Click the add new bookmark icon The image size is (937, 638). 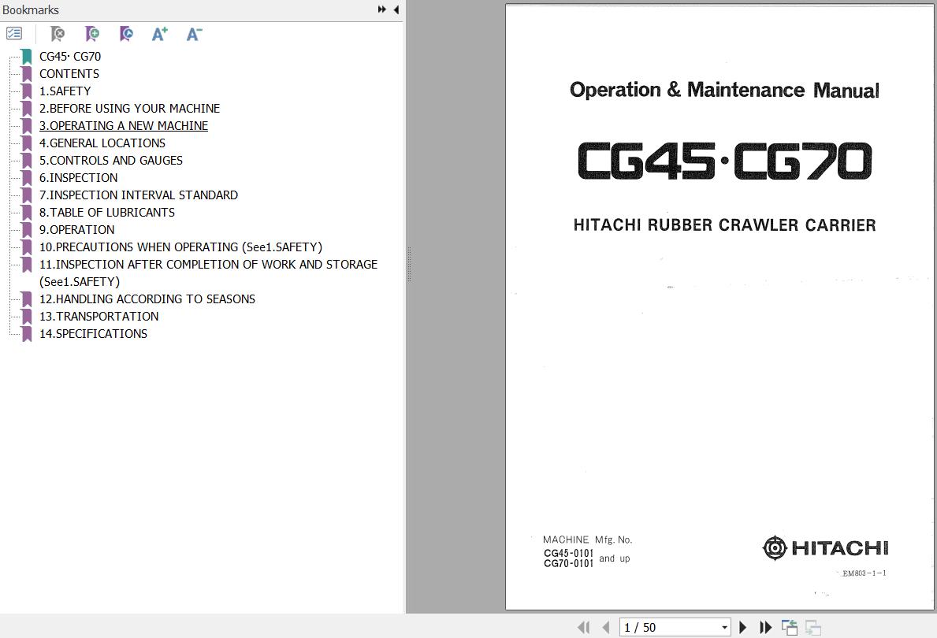[92, 34]
